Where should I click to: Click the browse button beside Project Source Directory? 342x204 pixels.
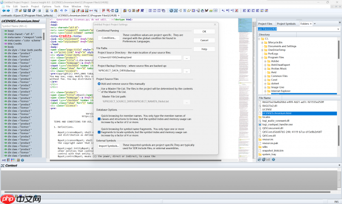point(186,58)
